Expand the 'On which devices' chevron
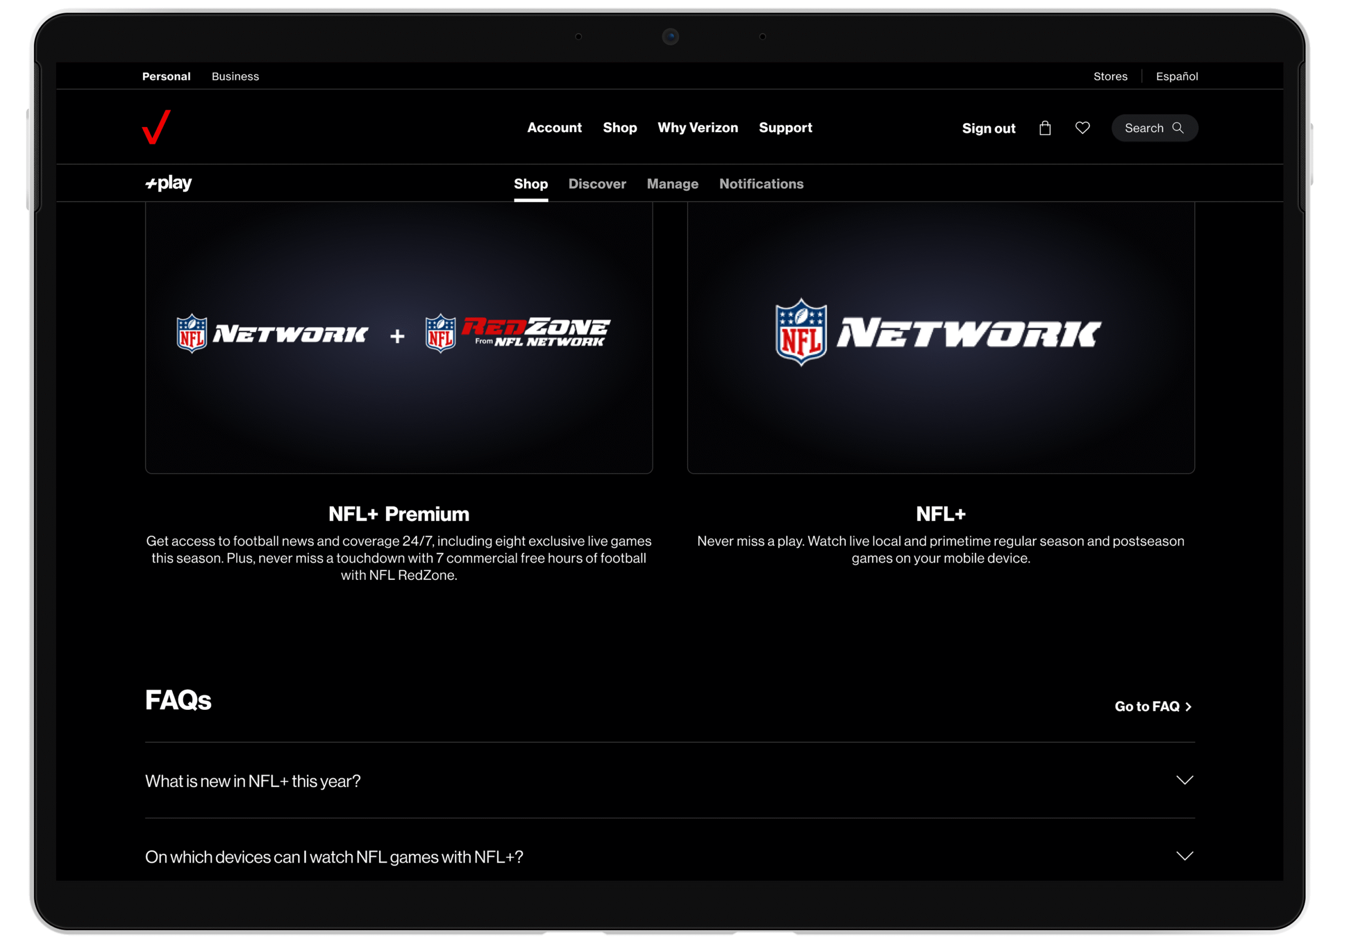Image resolution: width=1349 pixels, height=937 pixels. coord(1184,855)
